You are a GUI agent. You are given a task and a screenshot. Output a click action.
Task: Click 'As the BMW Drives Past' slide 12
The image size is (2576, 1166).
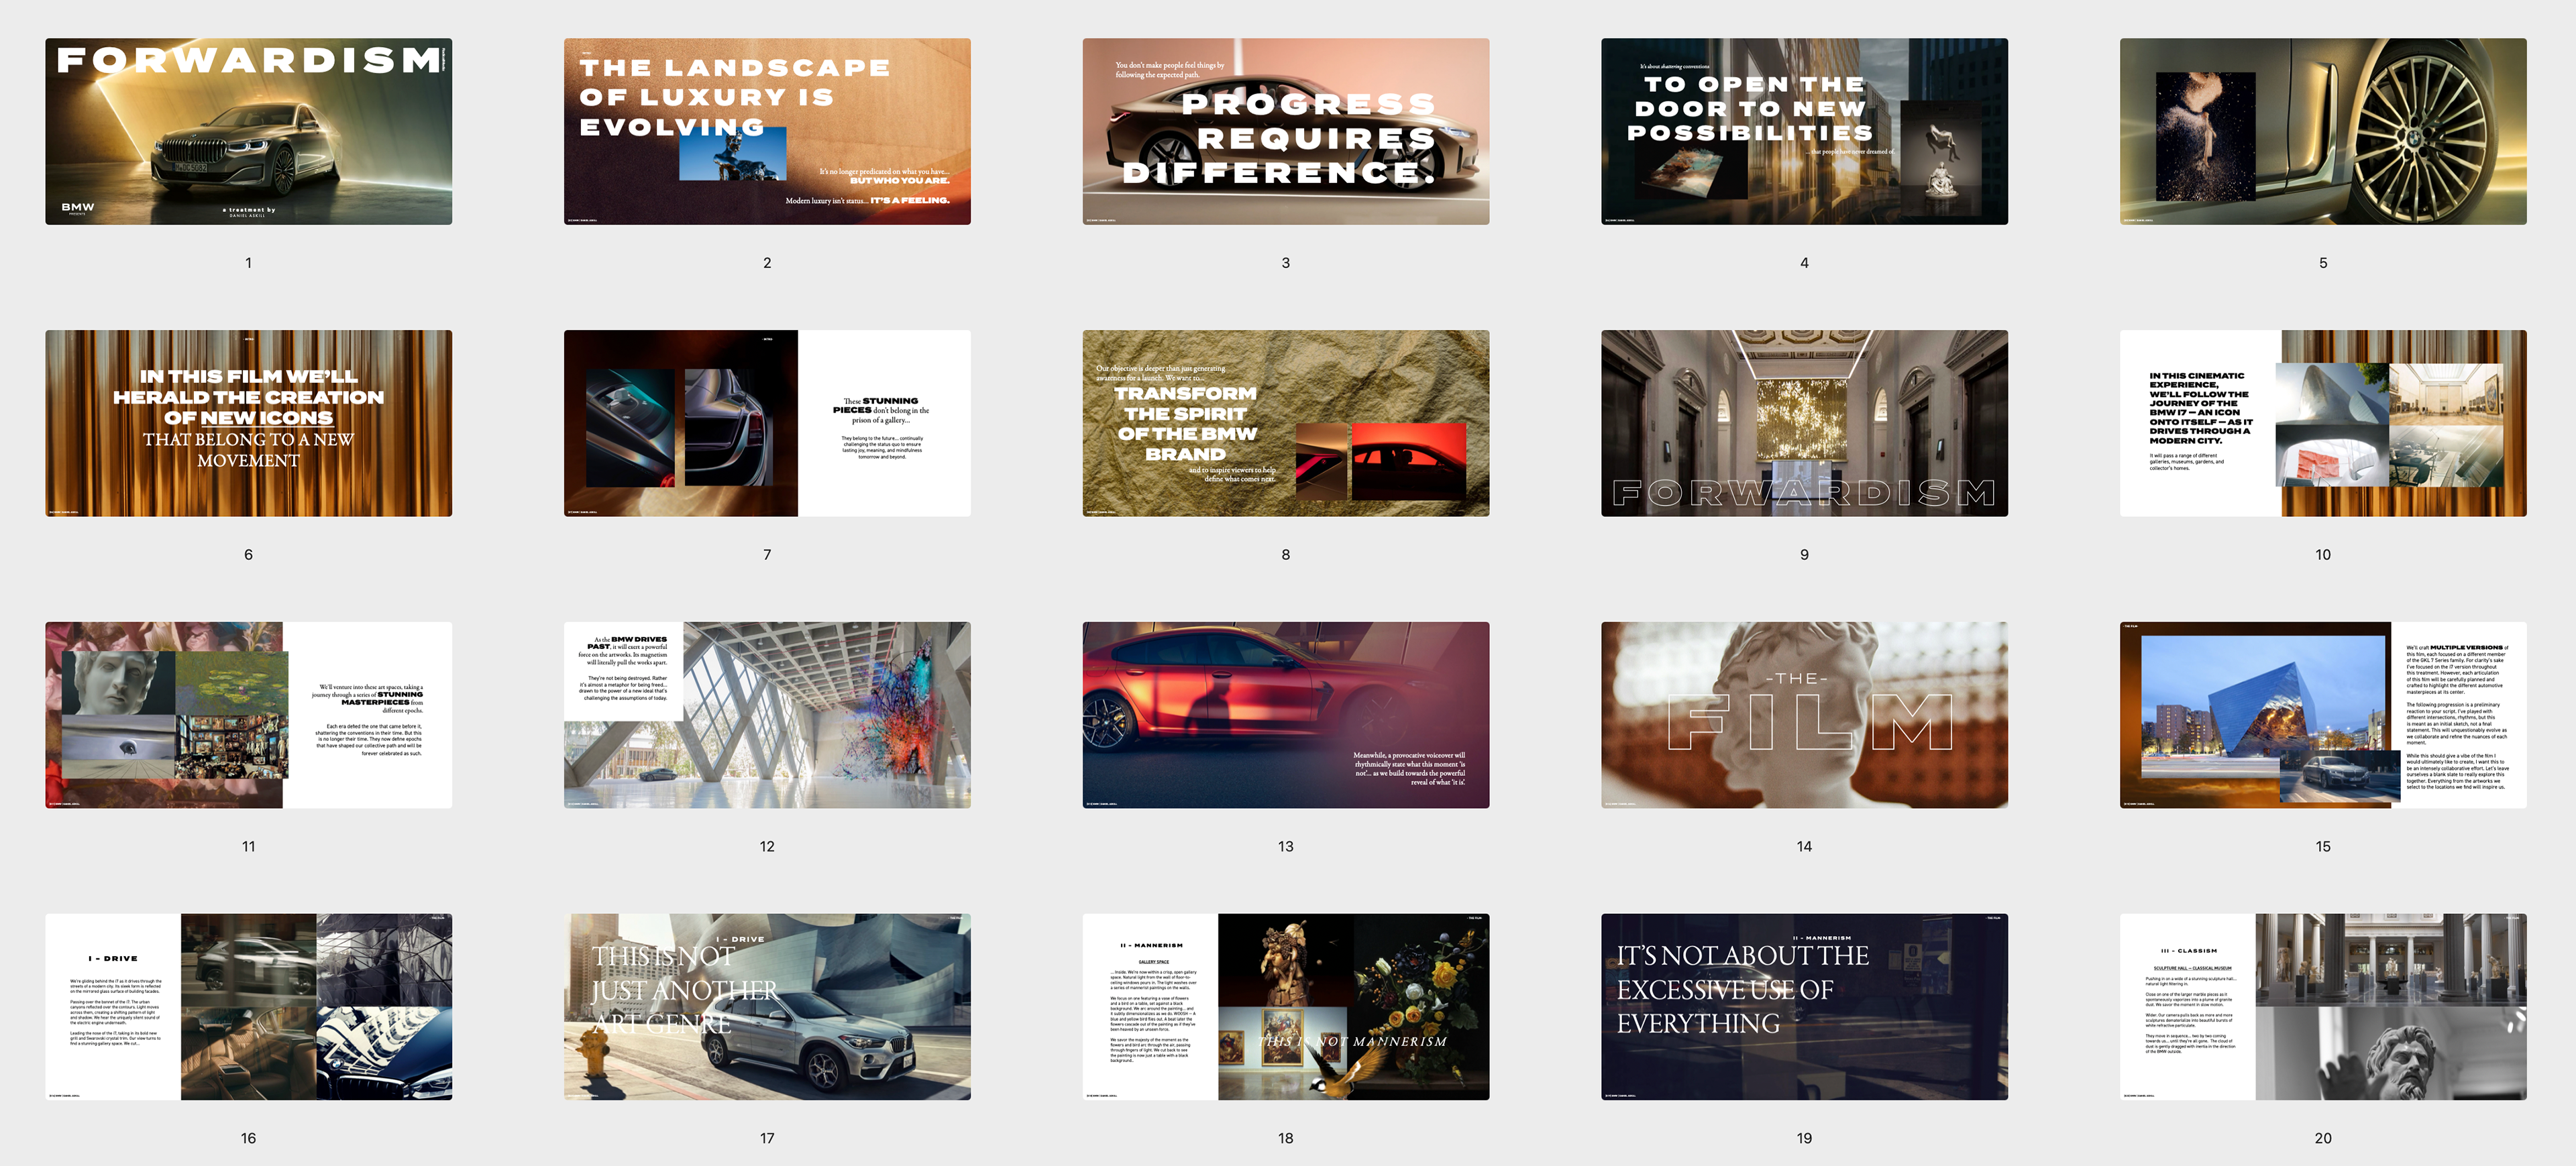(x=767, y=714)
